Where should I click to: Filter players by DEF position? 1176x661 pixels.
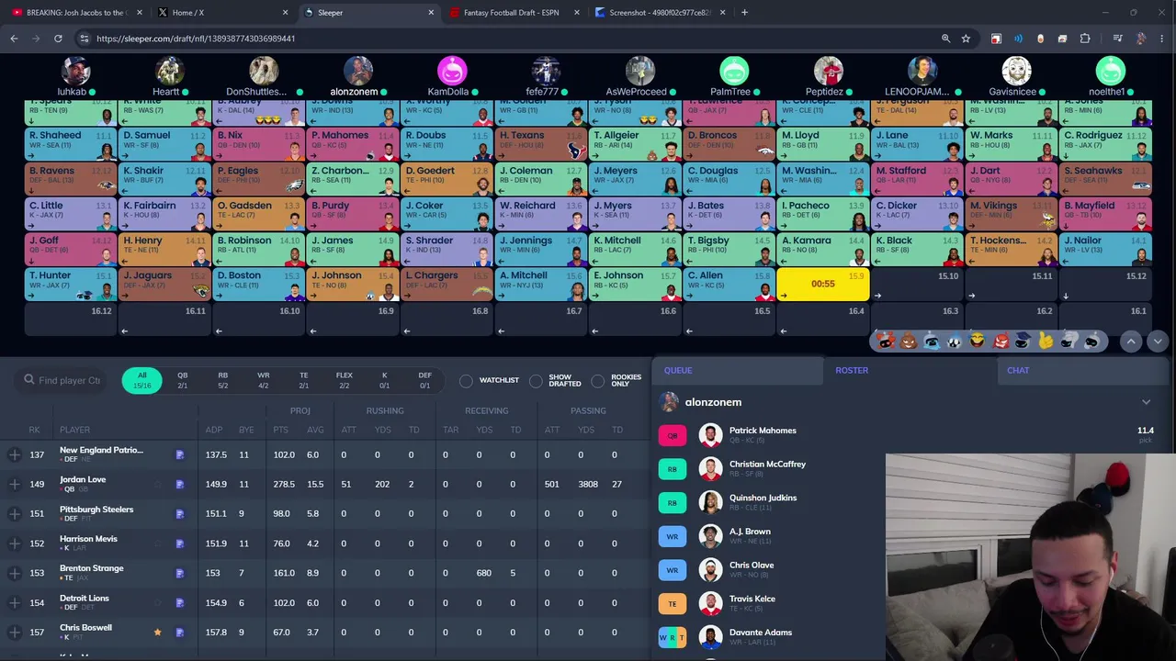[x=424, y=380]
